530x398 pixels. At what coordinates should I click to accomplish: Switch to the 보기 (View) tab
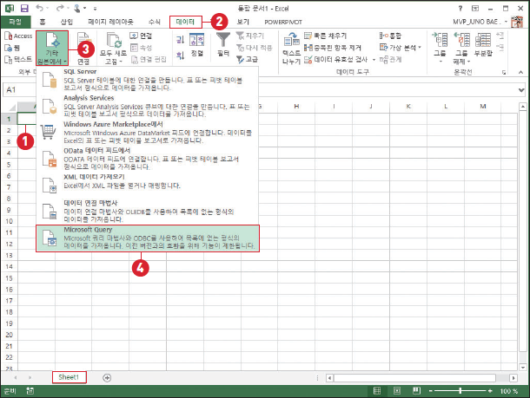click(242, 22)
